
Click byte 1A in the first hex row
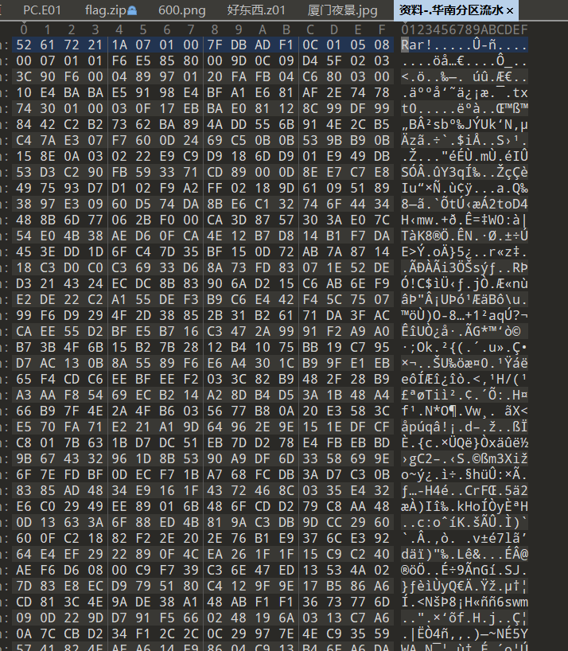pyautogui.click(x=119, y=45)
